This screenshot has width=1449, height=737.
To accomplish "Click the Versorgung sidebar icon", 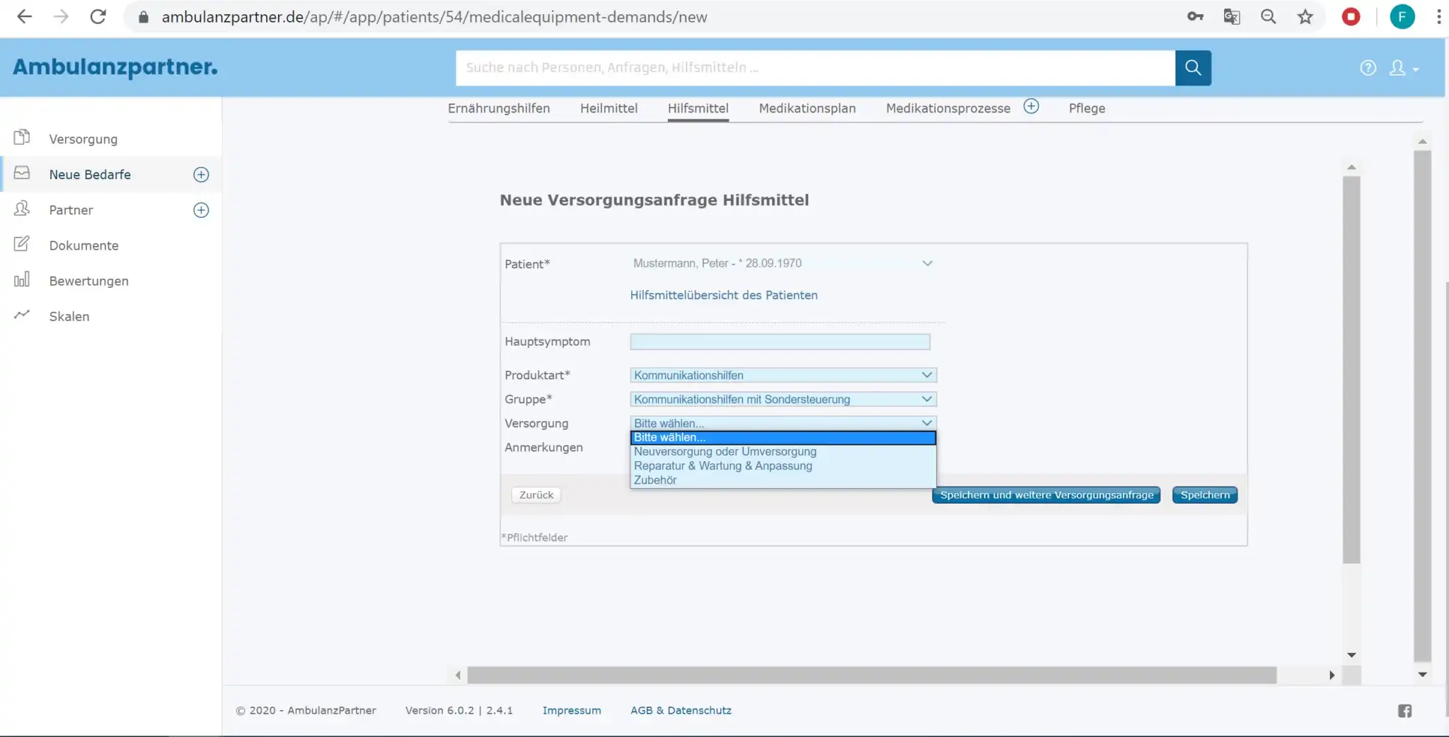I will click(22, 137).
